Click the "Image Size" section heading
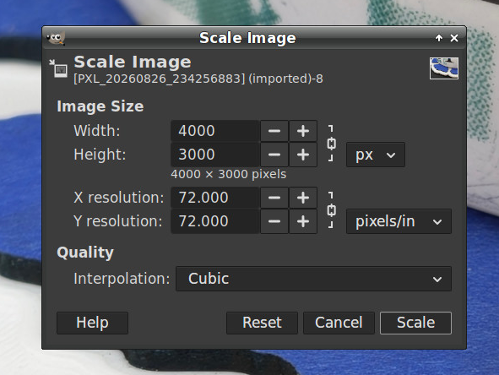This screenshot has height=375, width=499. coord(100,106)
